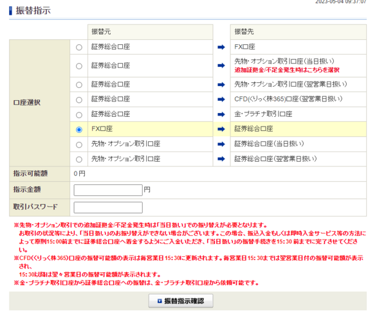Click the 取引パスワード input field

[108, 207]
